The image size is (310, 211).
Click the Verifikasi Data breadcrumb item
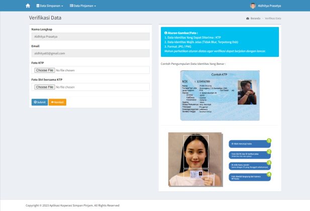click(x=273, y=18)
